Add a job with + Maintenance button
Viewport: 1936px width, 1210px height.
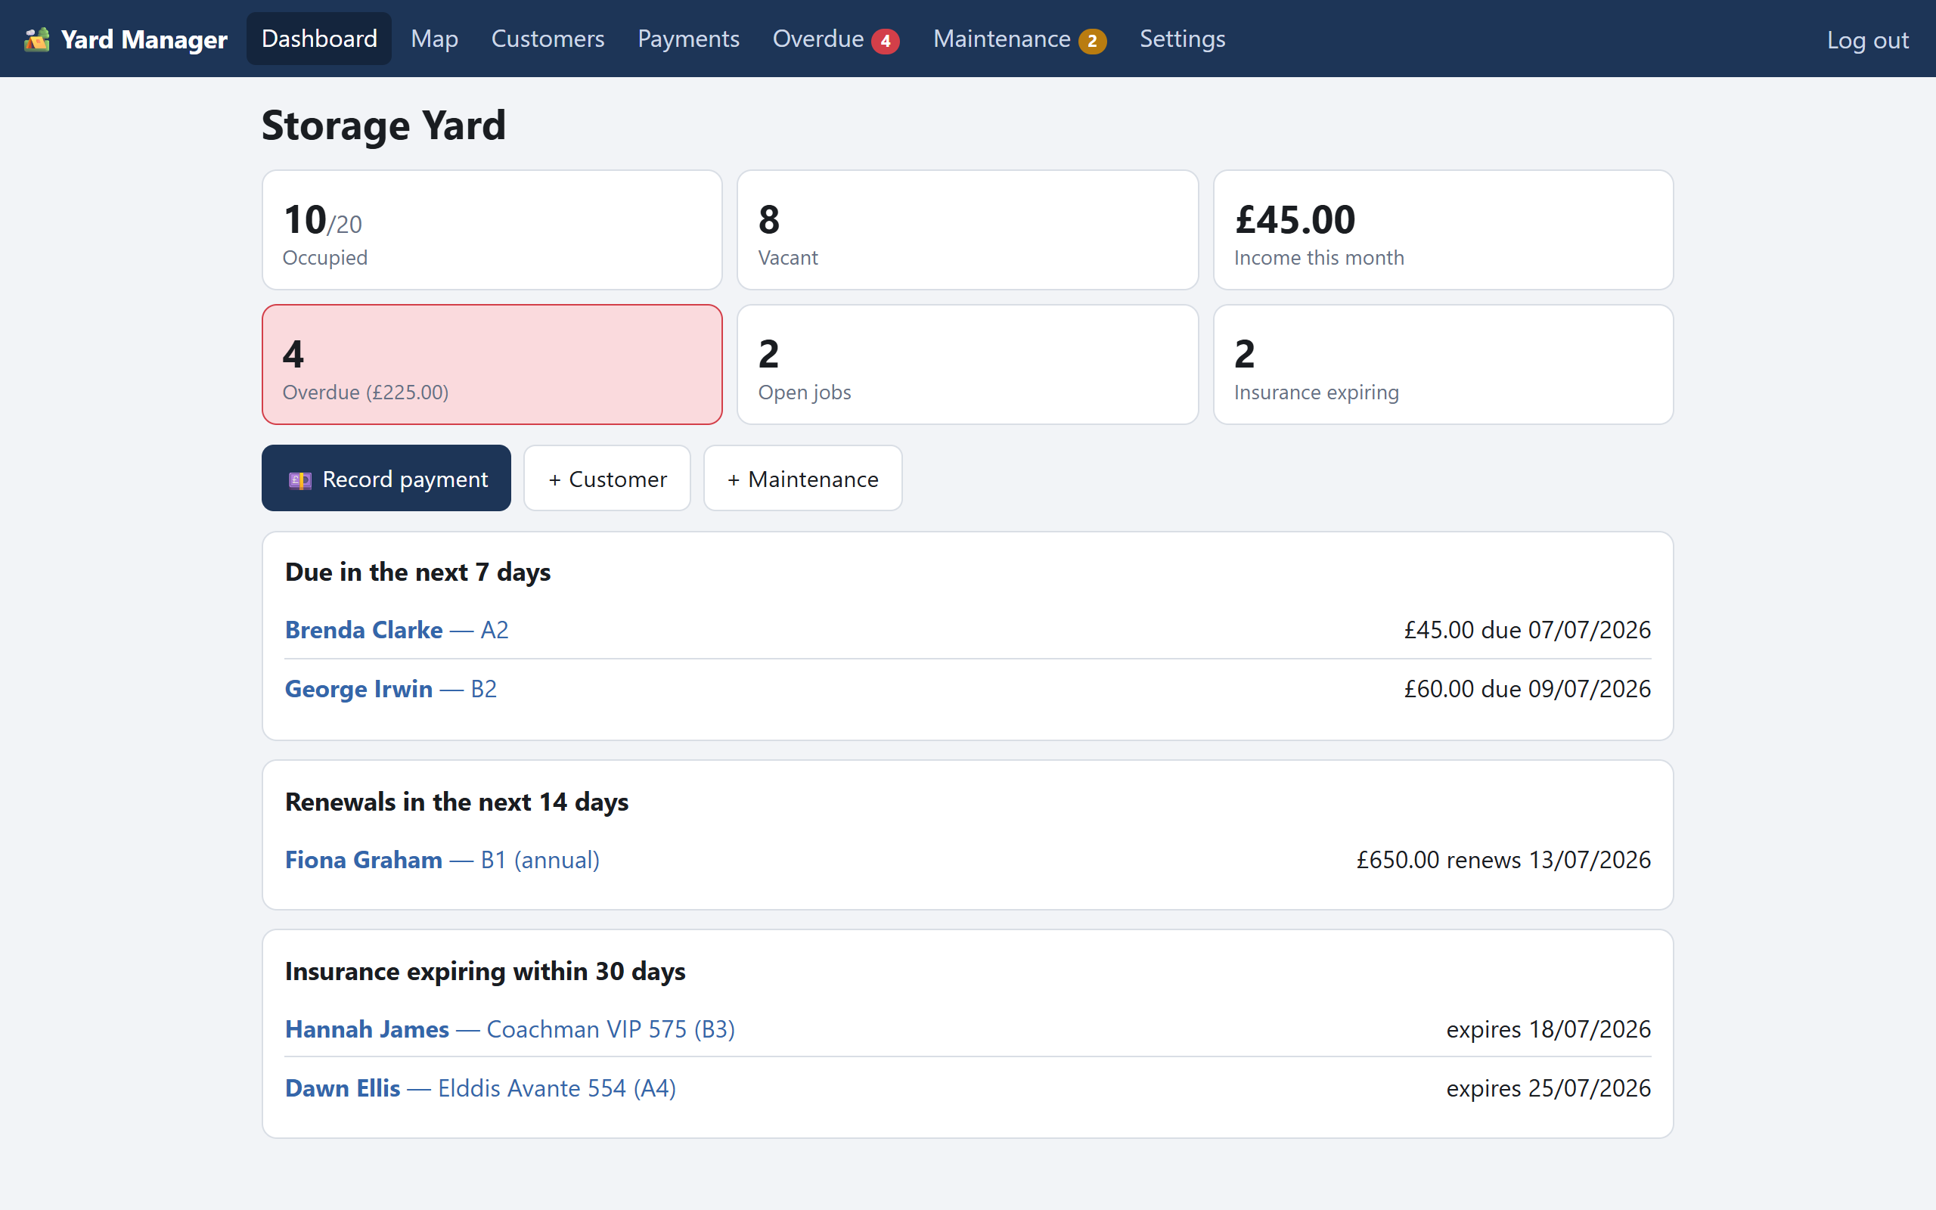pyautogui.click(x=802, y=479)
